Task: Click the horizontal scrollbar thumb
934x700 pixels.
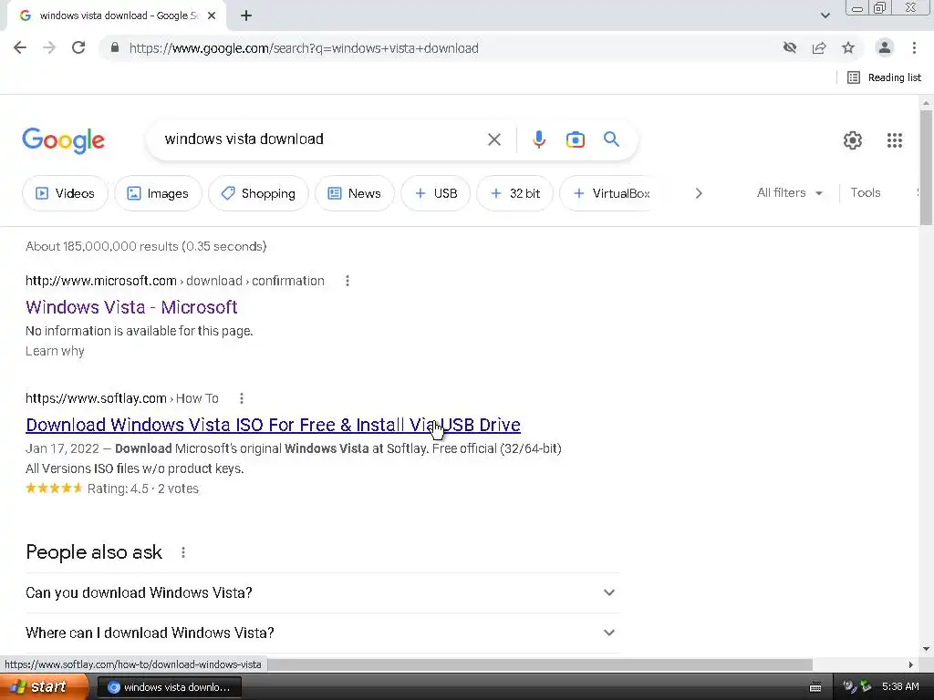Action: (x=539, y=664)
